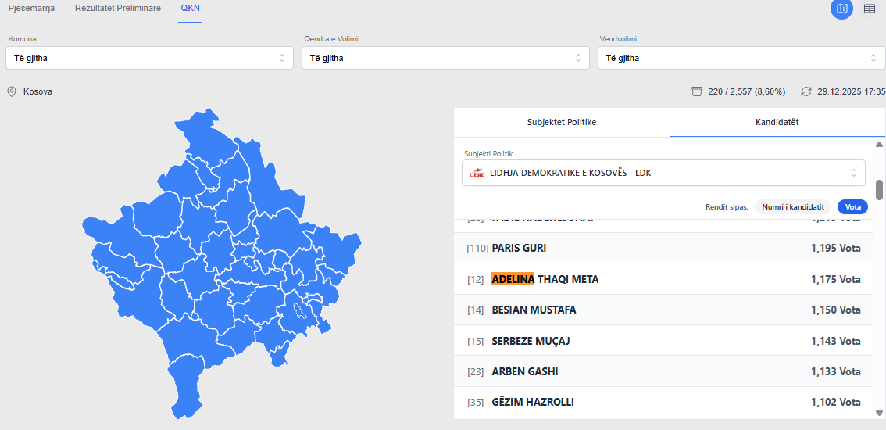Switch to map view icon
This screenshot has width=886, height=430.
pyautogui.click(x=841, y=9)
